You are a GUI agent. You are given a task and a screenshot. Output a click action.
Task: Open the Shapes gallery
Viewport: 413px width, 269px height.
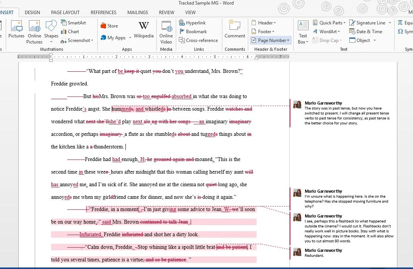(51, 32)
